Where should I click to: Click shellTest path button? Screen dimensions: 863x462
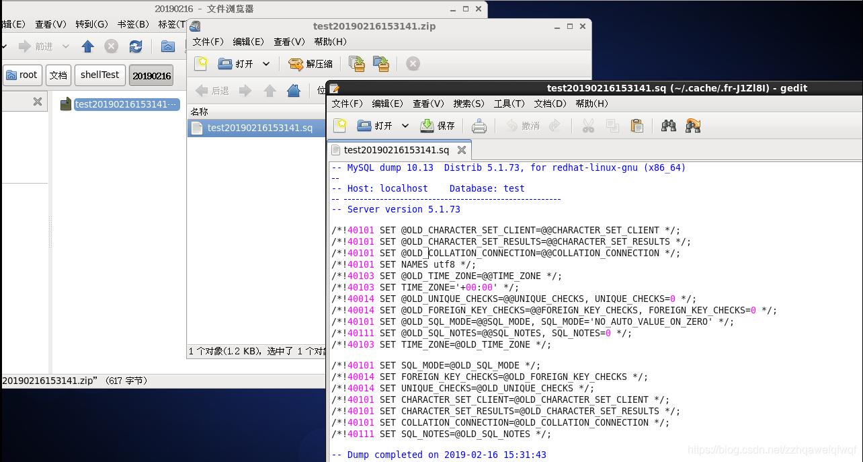point(100,75)
